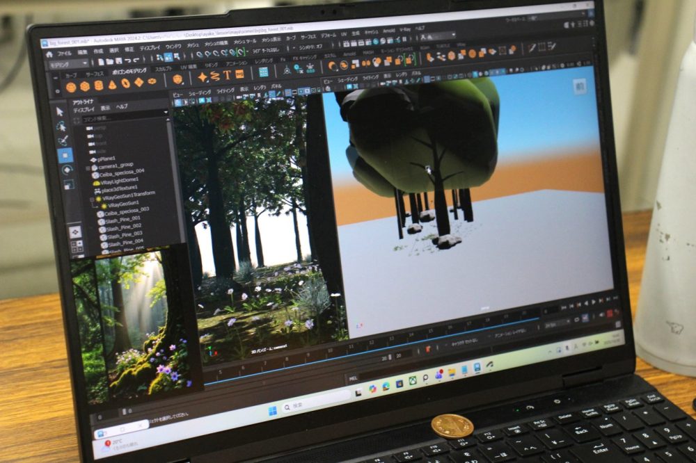Activate the arrow Select tool in toolbox
This screenshot has width=696, height=463.
click(60, 111)
